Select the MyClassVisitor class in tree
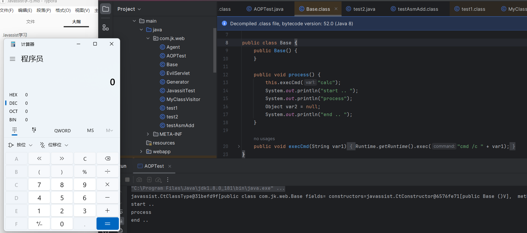Image resolution: width=527 pixels, height=233 pixels. 180,99
